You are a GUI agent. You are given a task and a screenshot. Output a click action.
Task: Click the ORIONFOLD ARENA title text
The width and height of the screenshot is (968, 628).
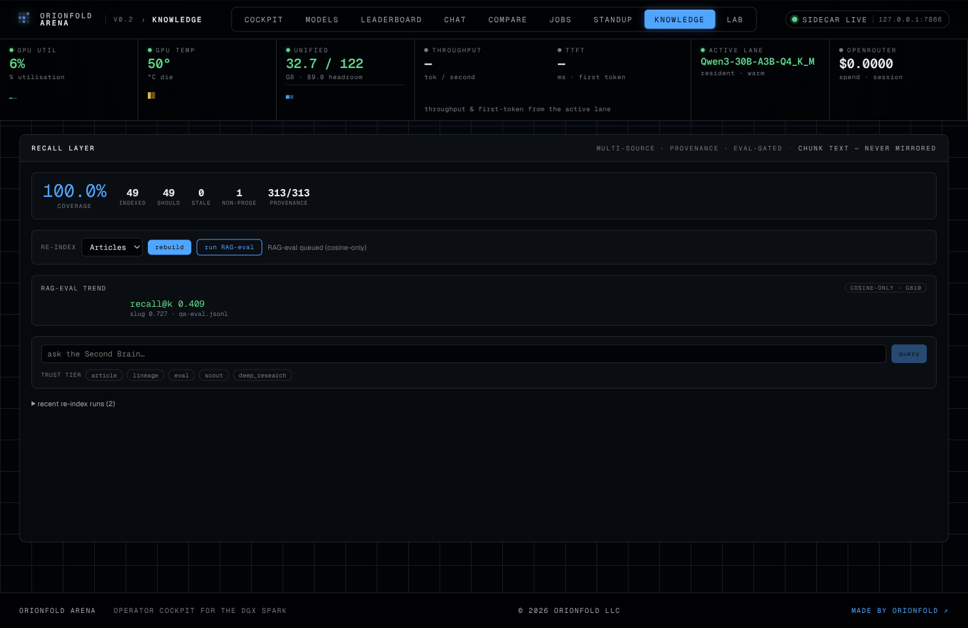(x=66, y=20)
